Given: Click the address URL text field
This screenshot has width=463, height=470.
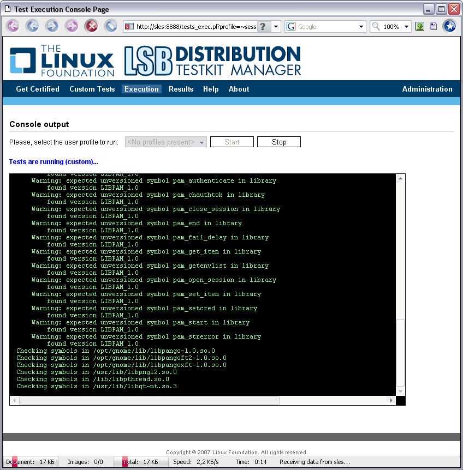Looking at the screenshot, I should tap(196, 27).
